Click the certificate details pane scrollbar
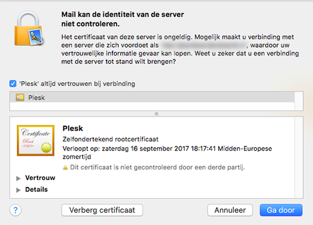313x225 pixels. click(x=299, y=157)
